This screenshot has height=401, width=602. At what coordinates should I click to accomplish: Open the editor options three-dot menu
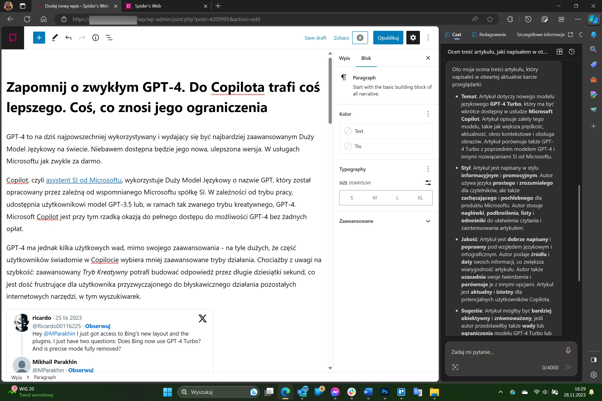point(428,38)
